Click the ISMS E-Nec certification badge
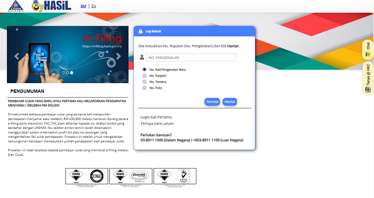 [x=87, y=177]
